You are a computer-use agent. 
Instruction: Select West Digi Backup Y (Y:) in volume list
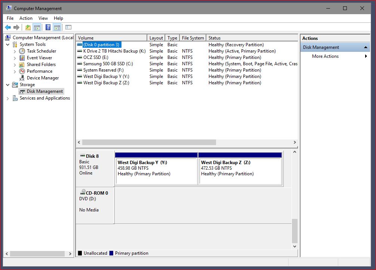106,76
